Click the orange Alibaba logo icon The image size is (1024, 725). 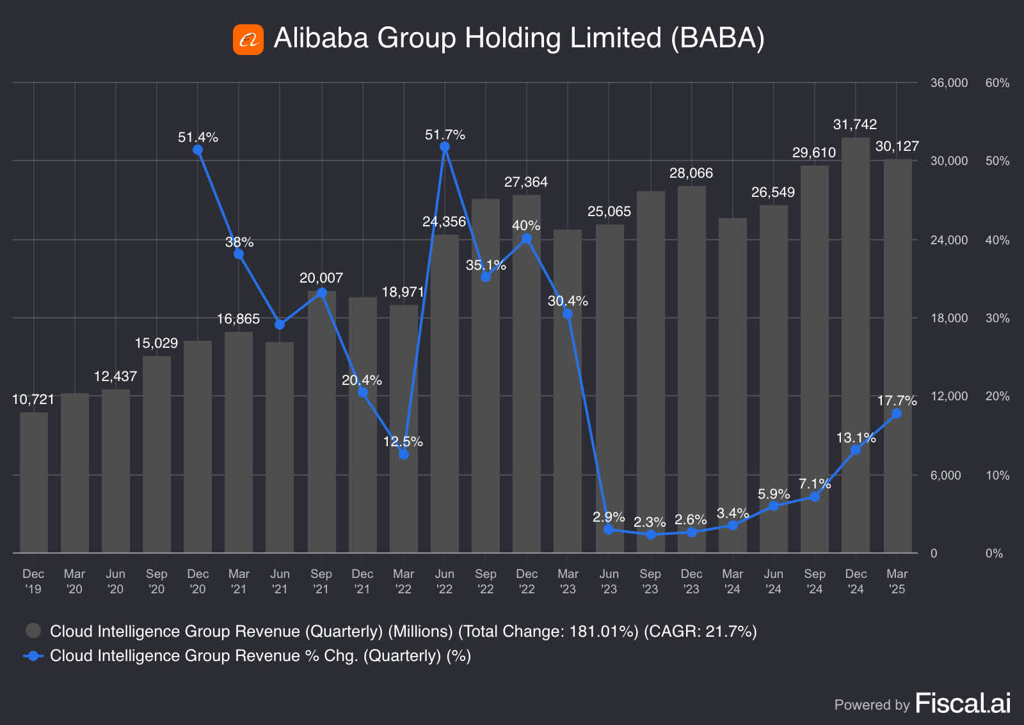[248, 40]
